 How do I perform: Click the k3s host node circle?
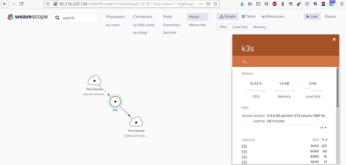coord(115,101)
